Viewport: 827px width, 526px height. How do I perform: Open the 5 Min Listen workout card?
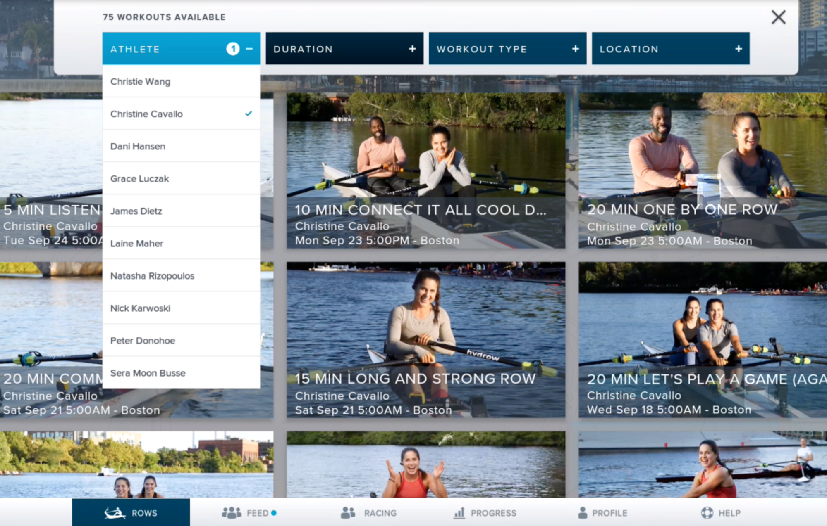(51, 171)
